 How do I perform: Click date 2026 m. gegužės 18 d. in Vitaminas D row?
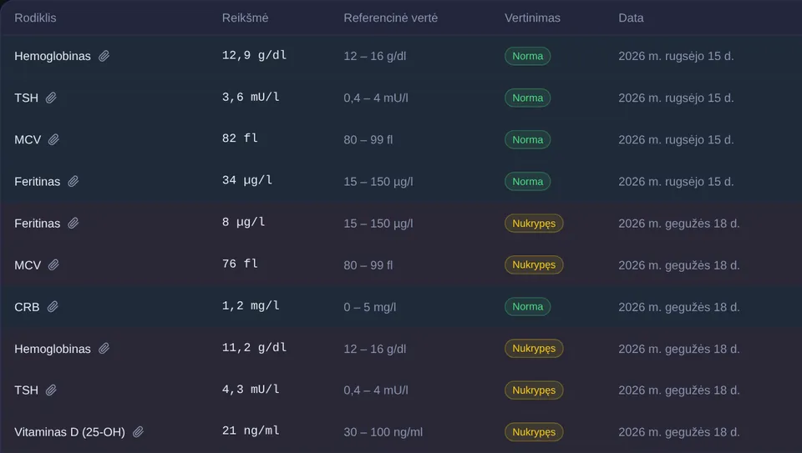tap(679, 433)
